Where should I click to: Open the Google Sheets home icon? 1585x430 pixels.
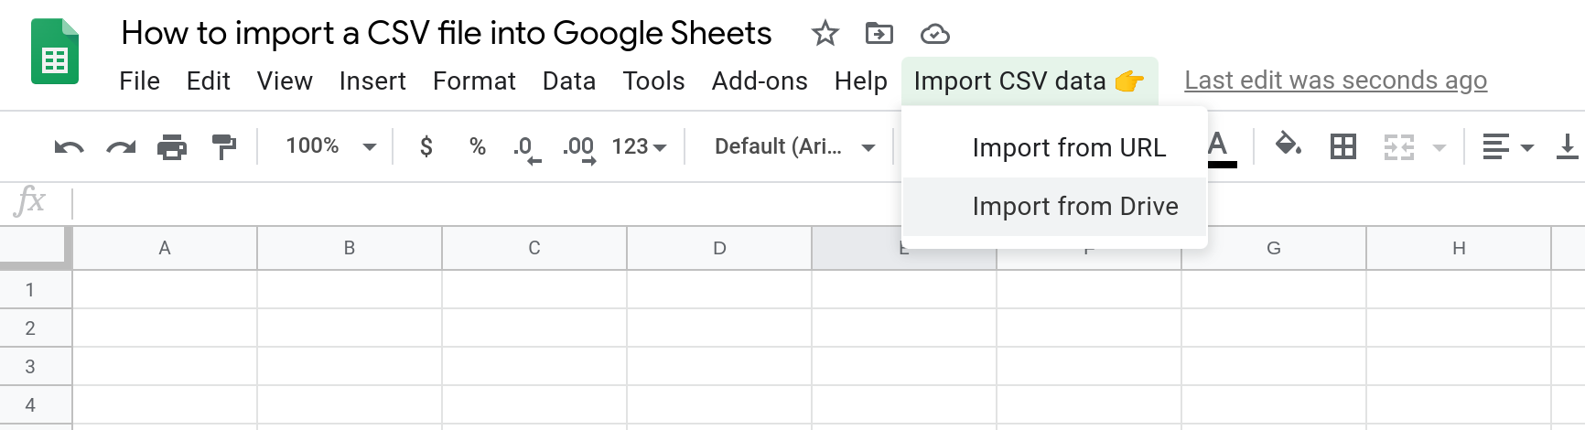point(55,52)
